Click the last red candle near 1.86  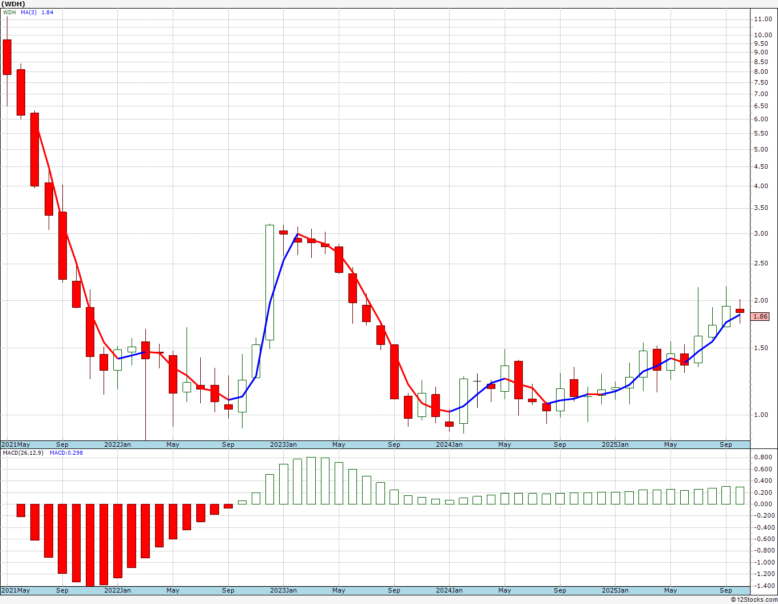click(x=740, y=311)
